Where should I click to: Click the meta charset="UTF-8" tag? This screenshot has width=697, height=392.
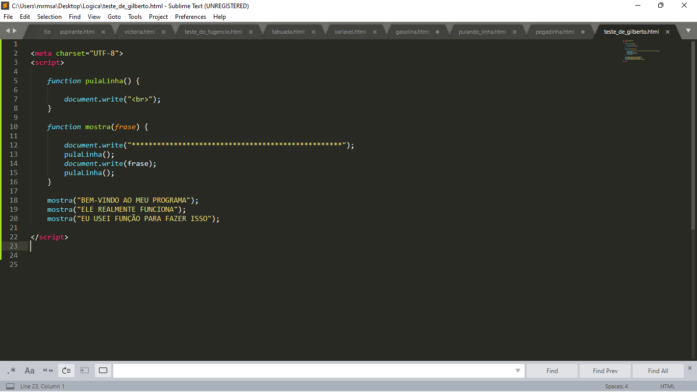(x=77, y=54)
